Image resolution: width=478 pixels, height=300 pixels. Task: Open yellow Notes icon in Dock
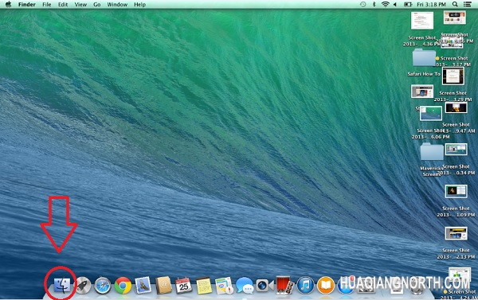(x=204, y=286)
